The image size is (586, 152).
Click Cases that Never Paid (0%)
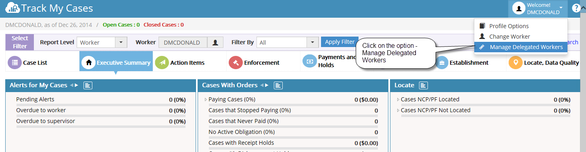tap(243, 121)
